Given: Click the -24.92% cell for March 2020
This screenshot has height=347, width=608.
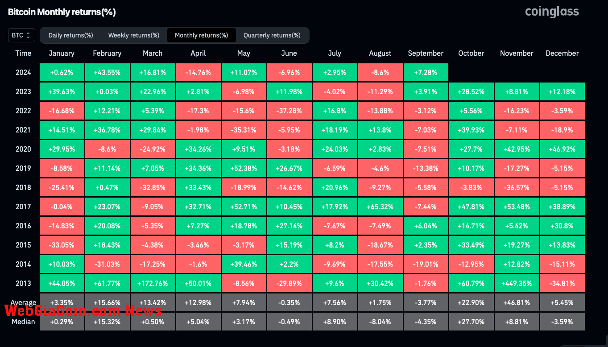Looking at the screenshot, I should coord(153,149).
